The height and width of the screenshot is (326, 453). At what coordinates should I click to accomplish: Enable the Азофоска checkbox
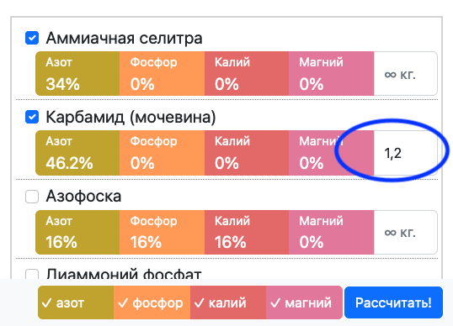(x=32, y=197)
